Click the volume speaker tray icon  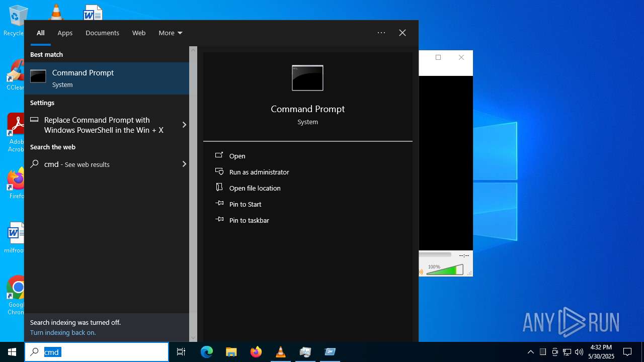579,352
